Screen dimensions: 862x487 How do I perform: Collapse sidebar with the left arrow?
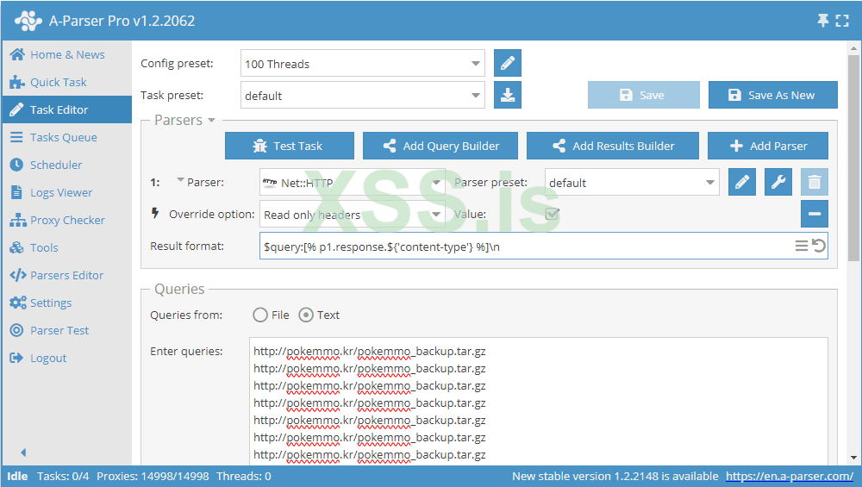point(23,453)
